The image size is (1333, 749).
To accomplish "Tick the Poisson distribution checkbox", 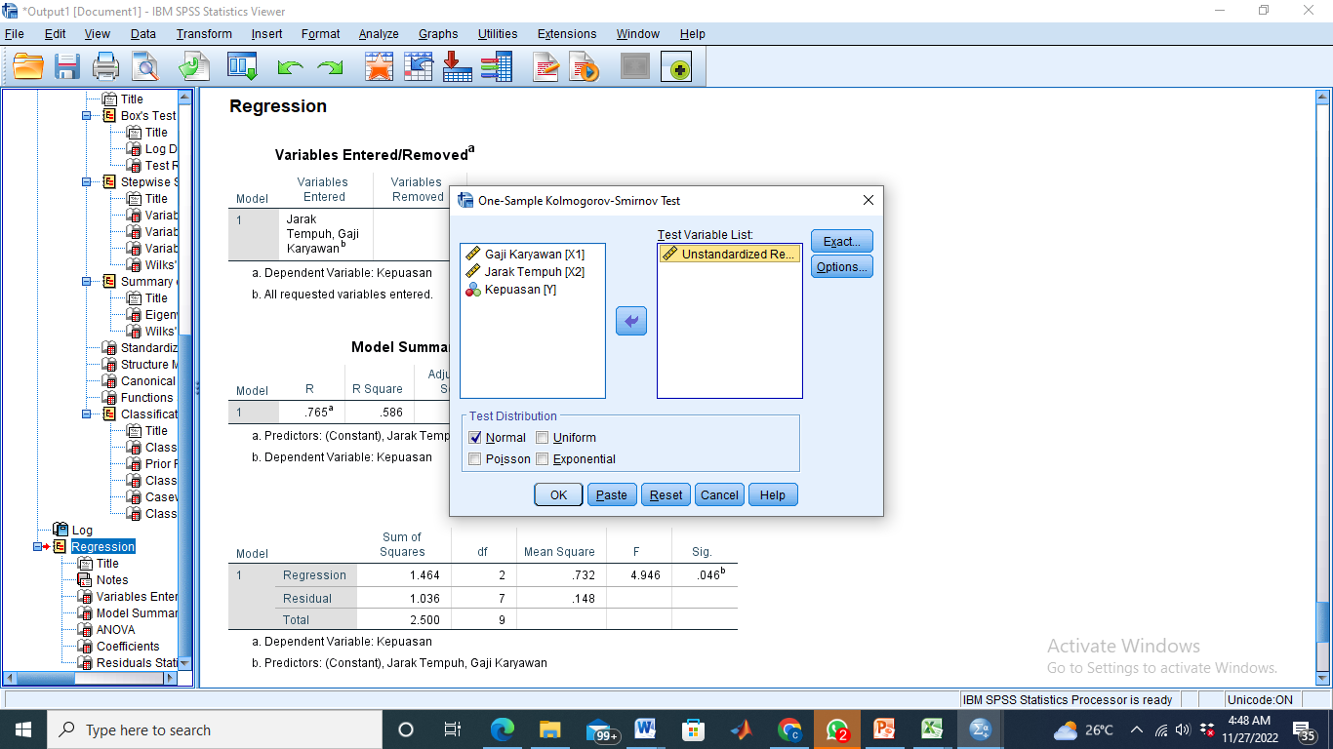I will coord(475,459).
